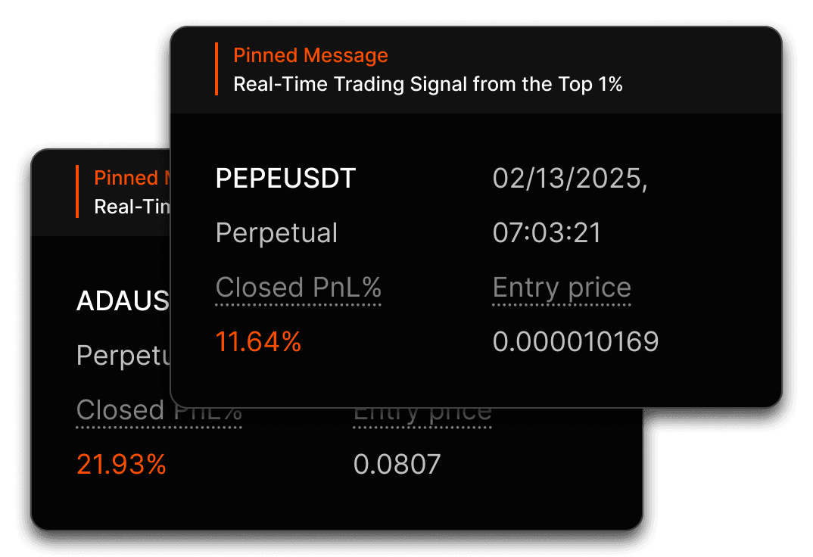The width and height of the screenshot is (813, 557).
Task: Click the dotted Closed PnL% label on front card
Action: click(298, 288)
